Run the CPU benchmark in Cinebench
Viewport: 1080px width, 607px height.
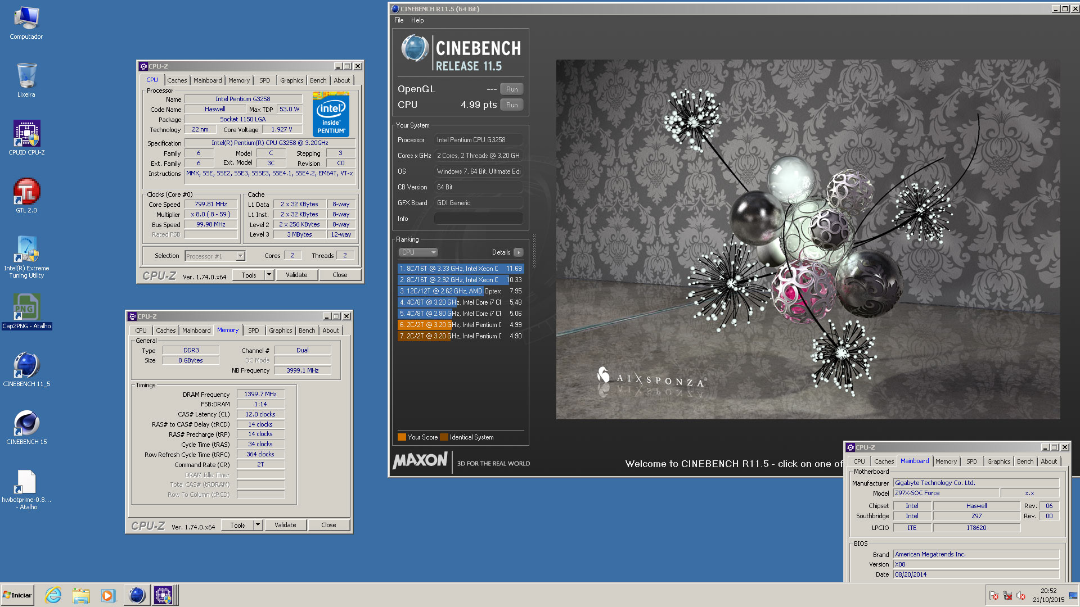point(512,105)
